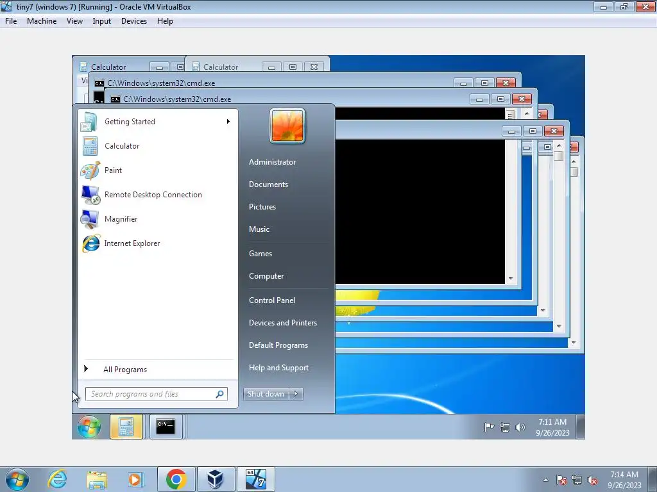The image size is (657, 492).
Task: Open host network tray icon
Action: point(577,480)
